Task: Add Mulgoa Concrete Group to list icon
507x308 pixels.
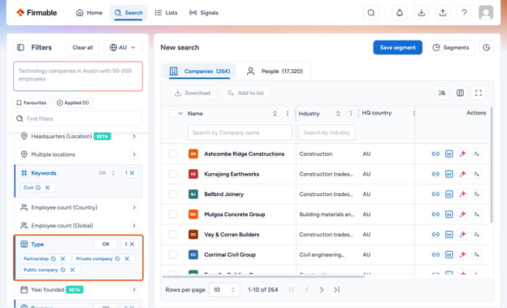Action: (477, 215)
